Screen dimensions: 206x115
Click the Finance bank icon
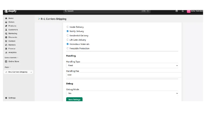[6, 49]
